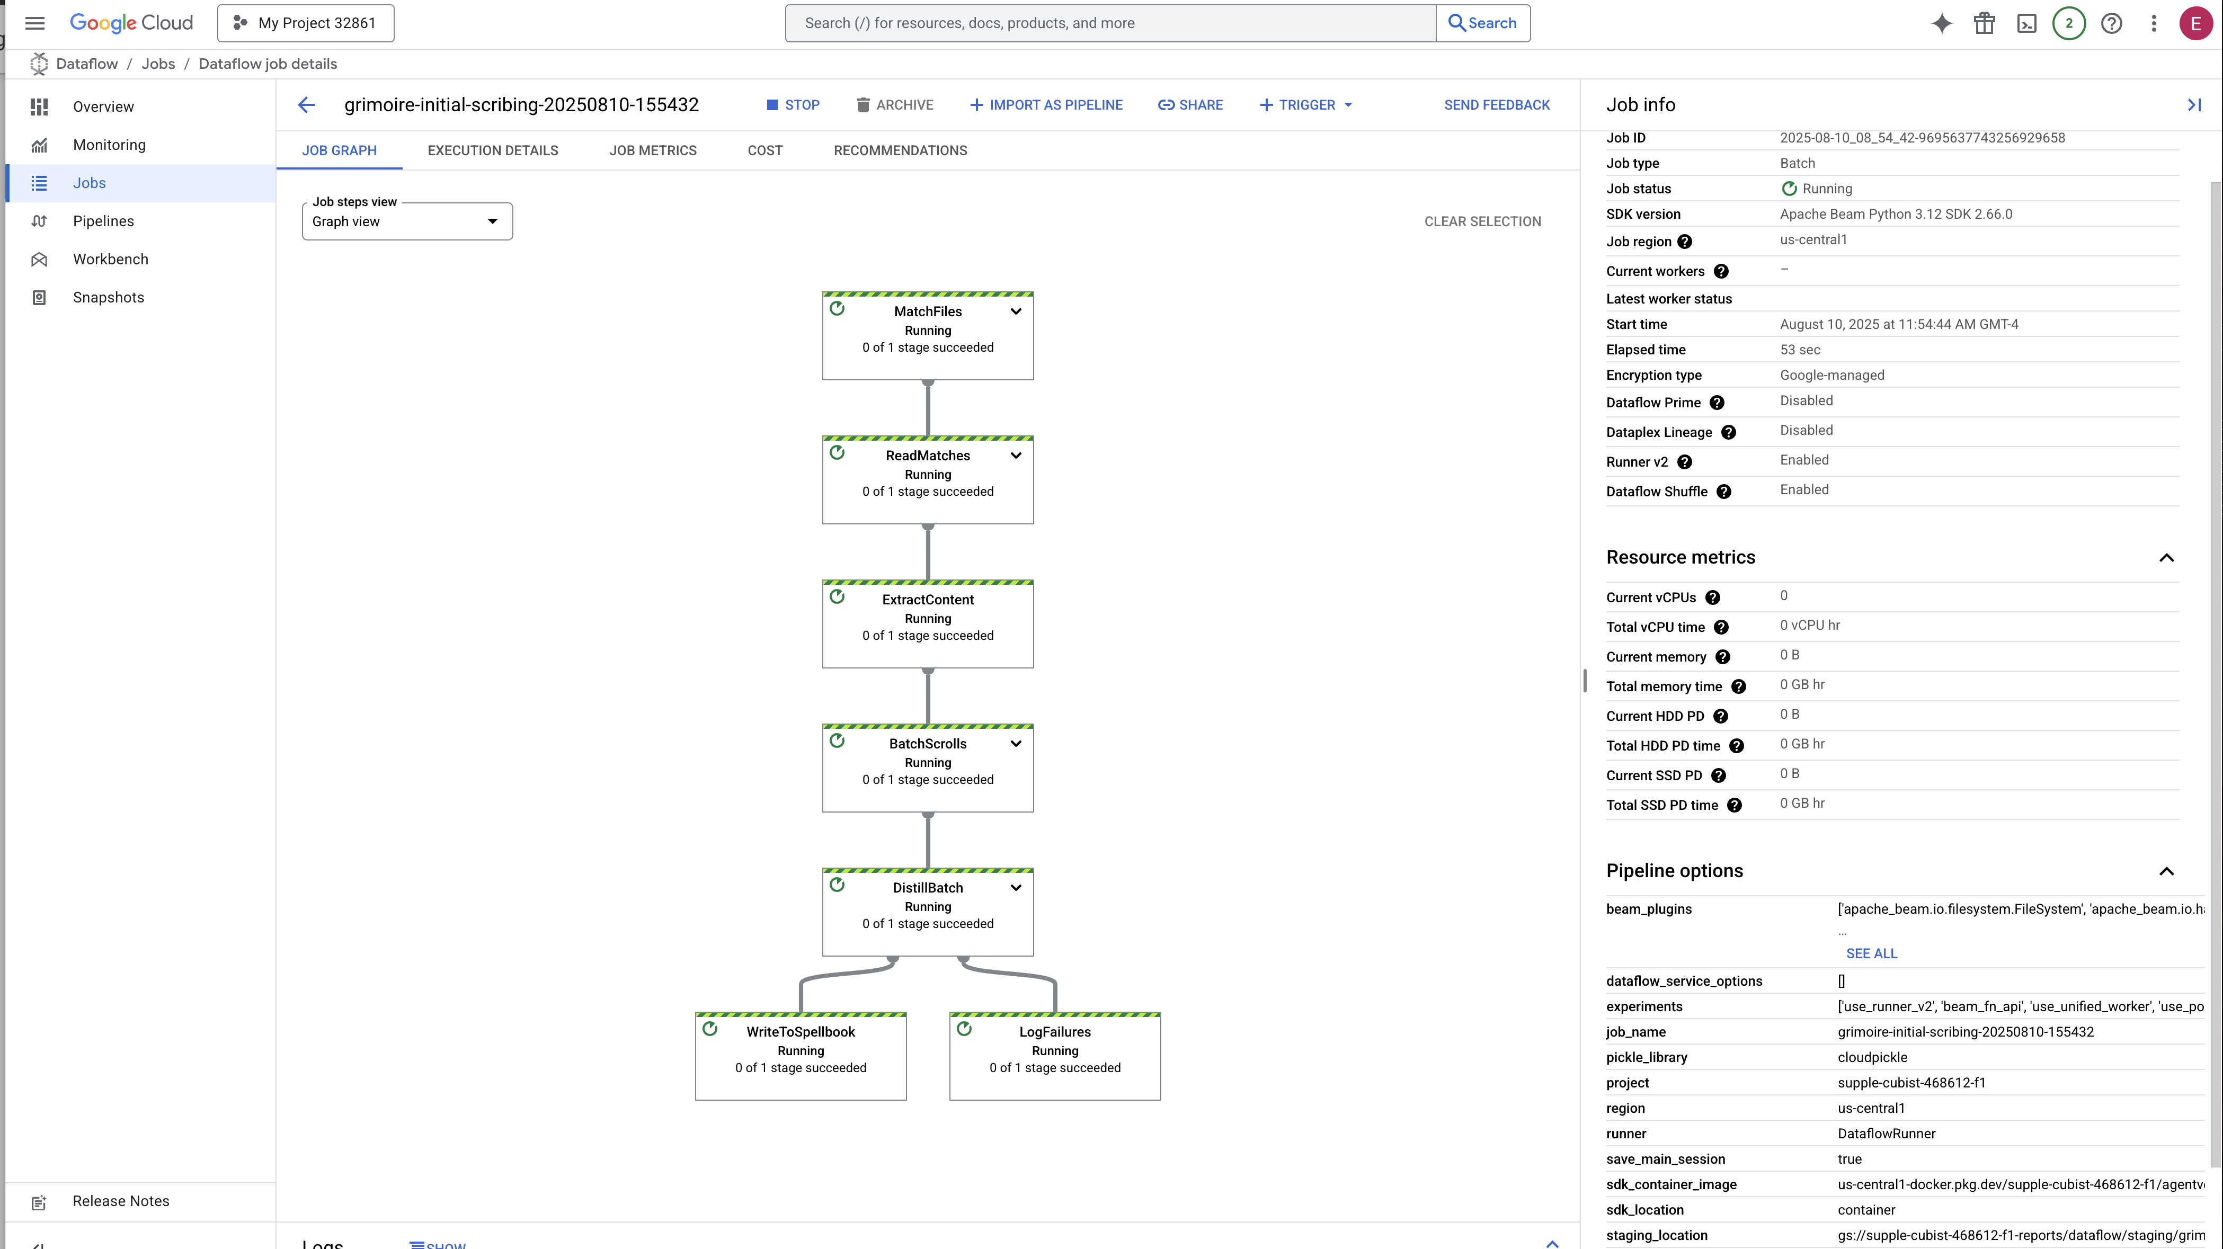The height and width of the screenshot is (1249, 2223).
Task: Activate Cloud Shell terminal icon
Action: point(2026,23)
